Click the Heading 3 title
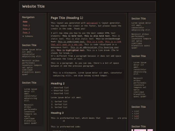Screen dimensions: 175x131 [57, 113]
